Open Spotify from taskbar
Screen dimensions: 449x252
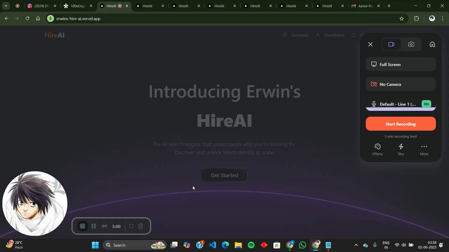coord(251,245)
